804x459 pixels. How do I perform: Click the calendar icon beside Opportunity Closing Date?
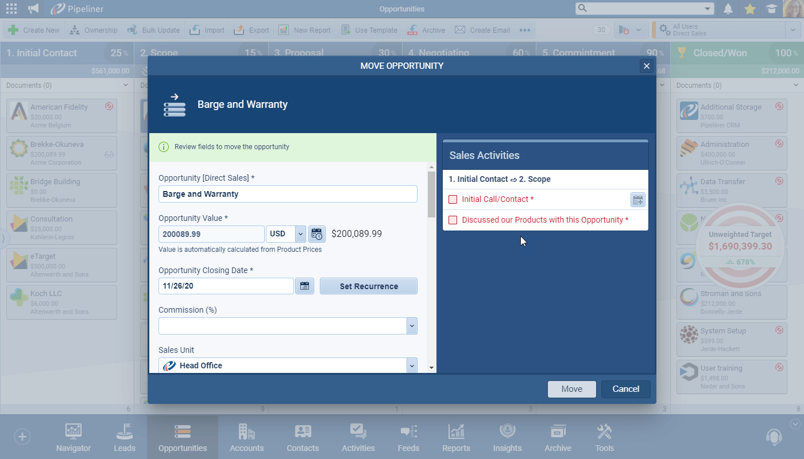(x=304, y=286)
